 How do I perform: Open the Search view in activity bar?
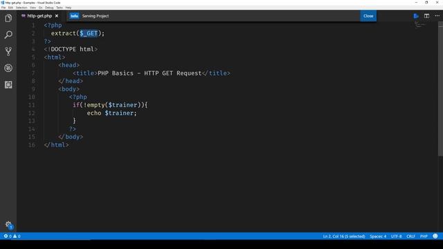(x=8, y=35)
